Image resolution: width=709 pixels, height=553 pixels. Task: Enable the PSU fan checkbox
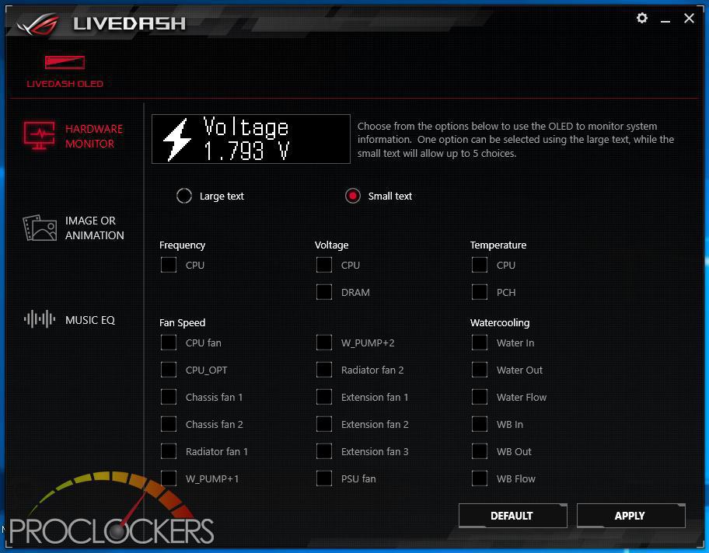[x=324, y=478]
